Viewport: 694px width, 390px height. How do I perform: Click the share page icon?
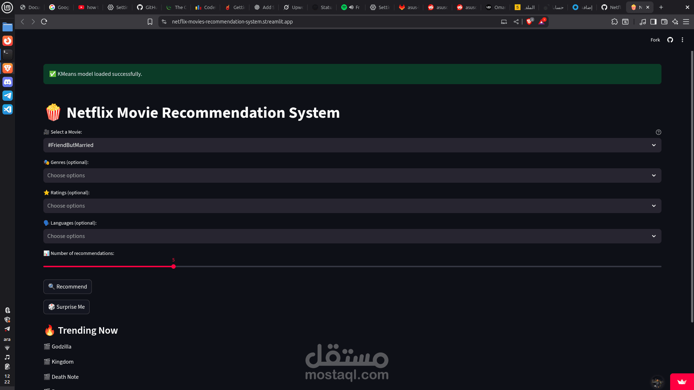click(516, 22)
